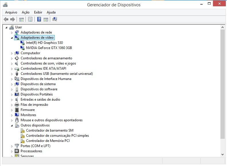This screenshot has width=227, height=166.
Task: Click the printer icon for Filas de impressão
Action: coord(17,105)
